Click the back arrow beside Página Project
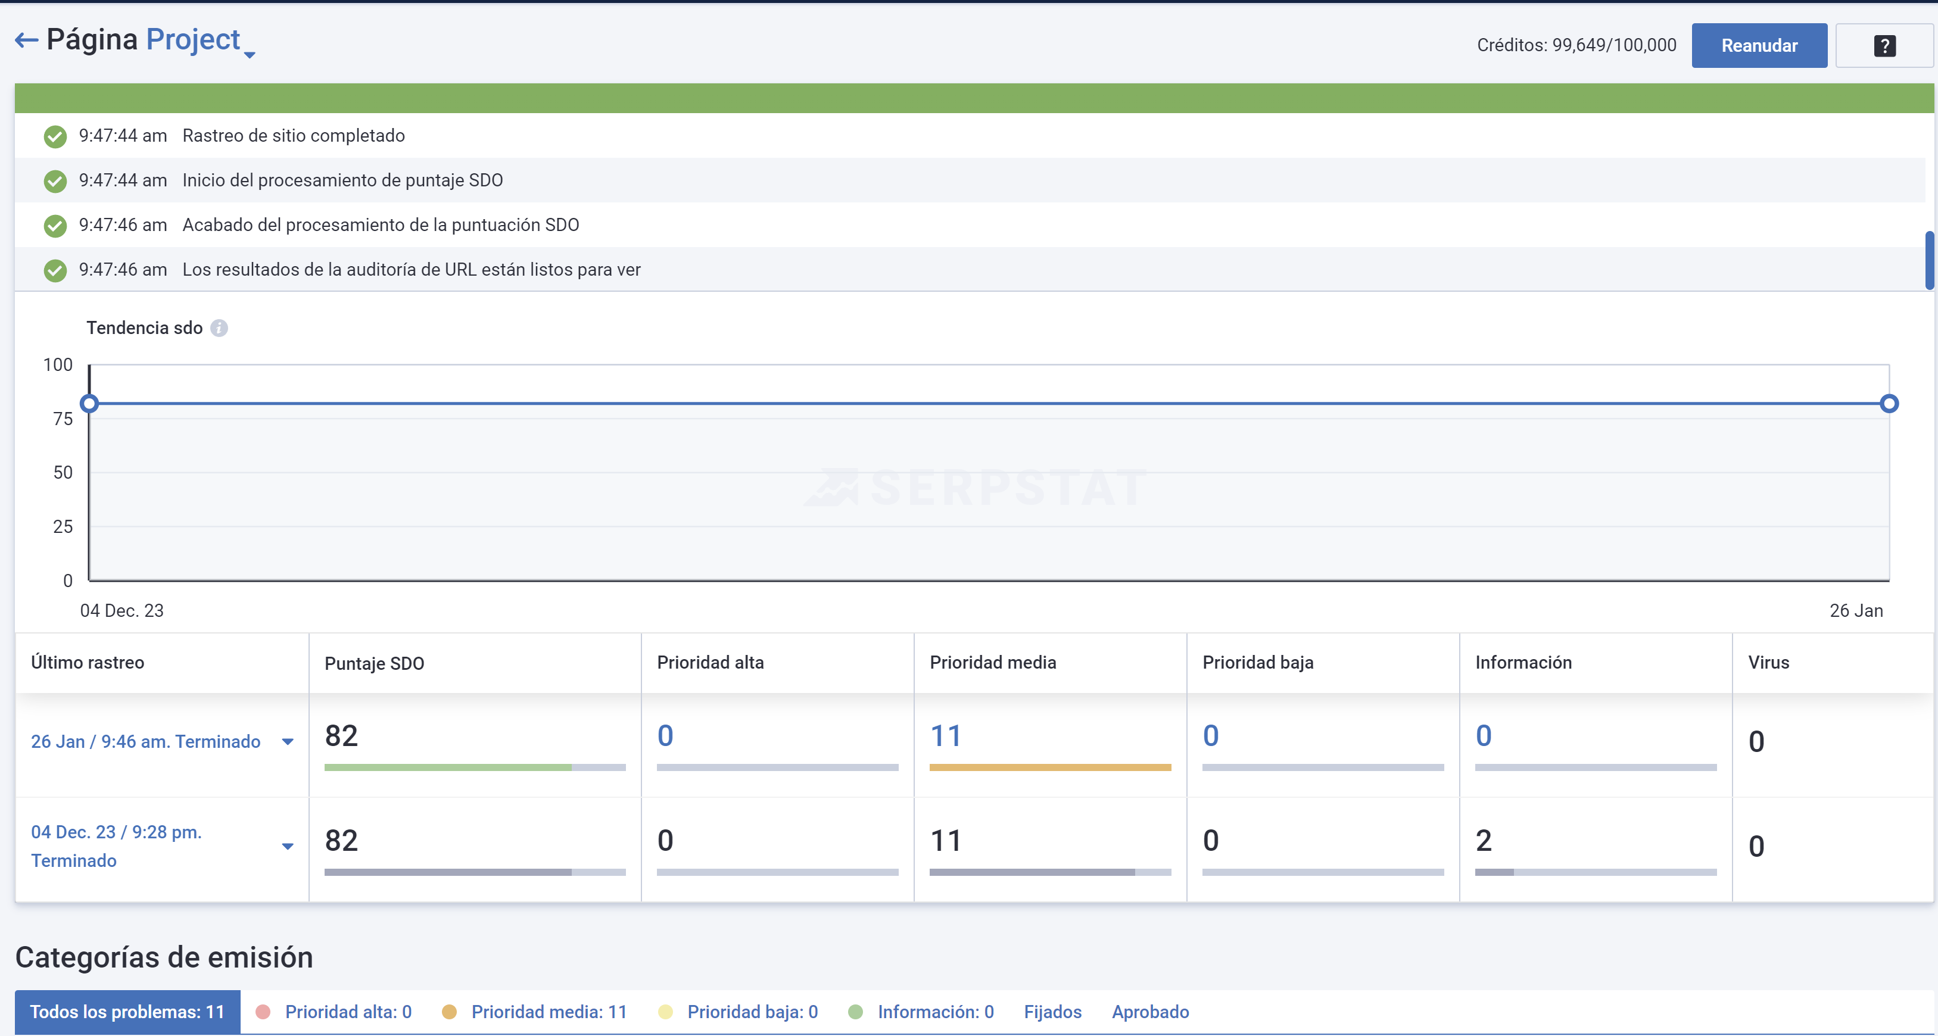 26,40
